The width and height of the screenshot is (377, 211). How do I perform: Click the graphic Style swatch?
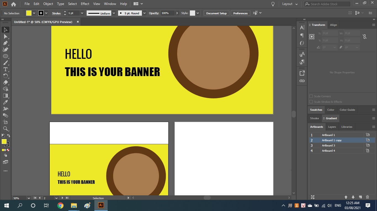[192, 13]
